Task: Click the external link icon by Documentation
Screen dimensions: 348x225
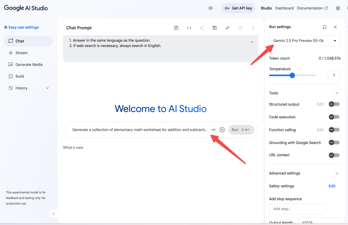Action: point(326,8)
